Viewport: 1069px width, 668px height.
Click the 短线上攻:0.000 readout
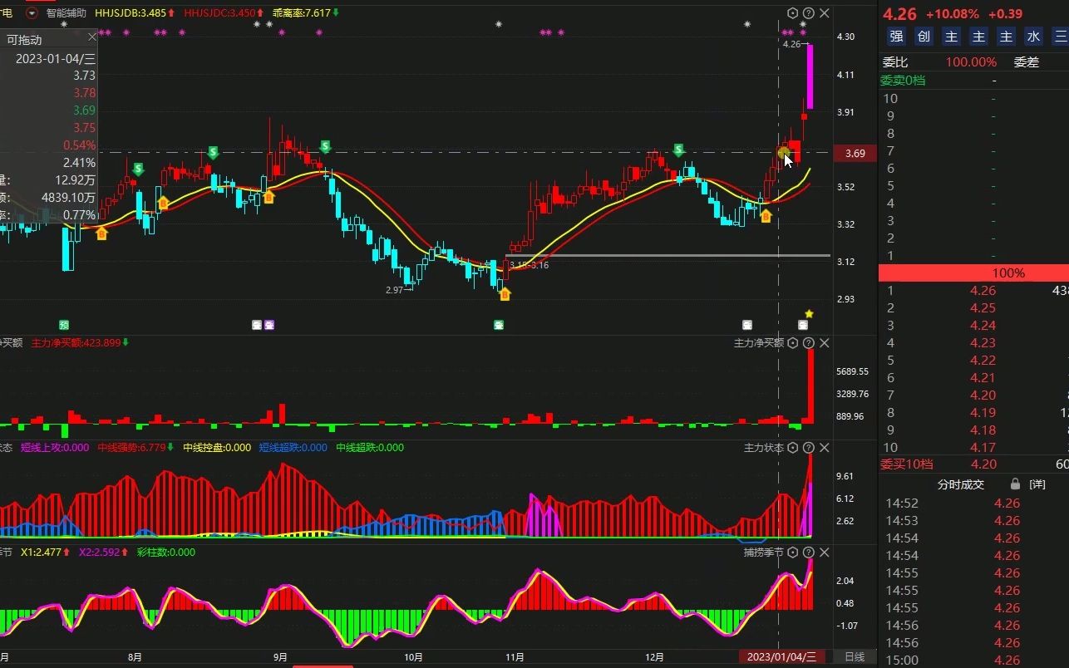[55, 448]
